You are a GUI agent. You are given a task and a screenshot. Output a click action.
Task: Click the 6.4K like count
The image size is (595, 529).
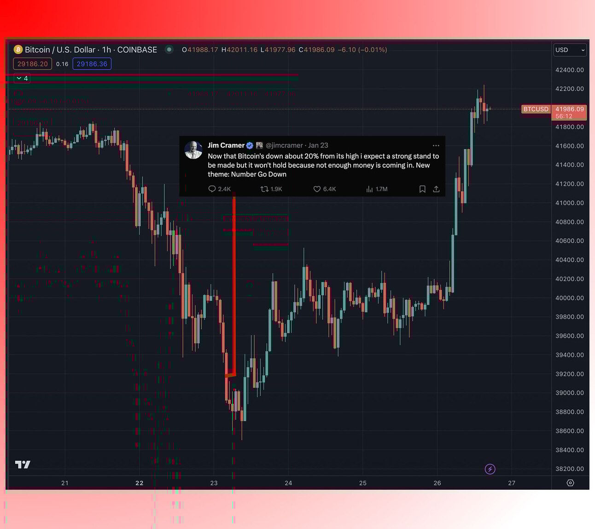(329, 189)
